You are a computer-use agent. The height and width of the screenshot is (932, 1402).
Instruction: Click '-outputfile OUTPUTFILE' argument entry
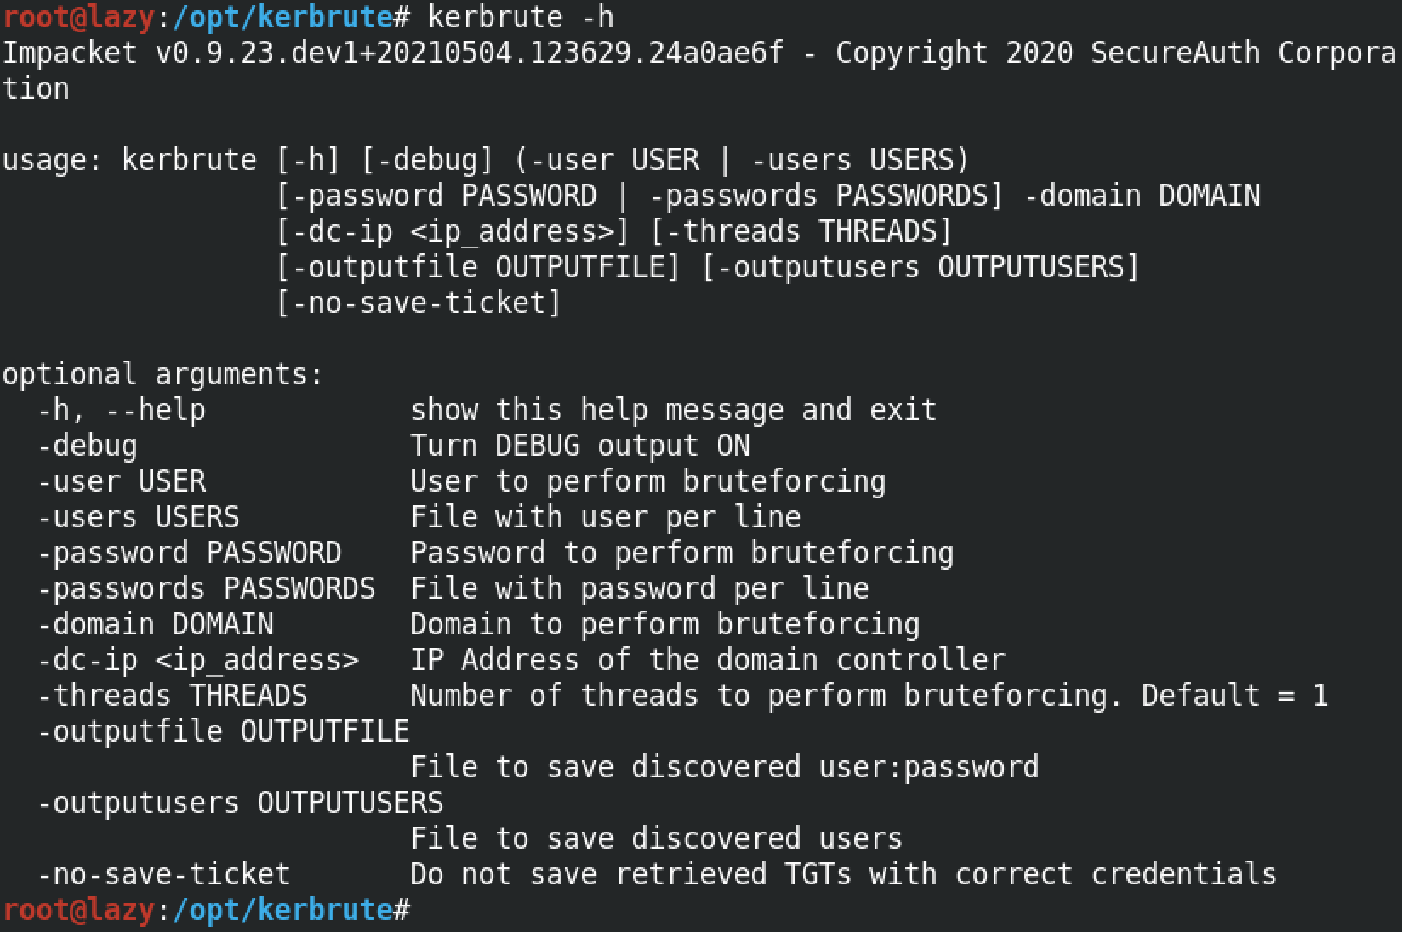pos(223,731)
